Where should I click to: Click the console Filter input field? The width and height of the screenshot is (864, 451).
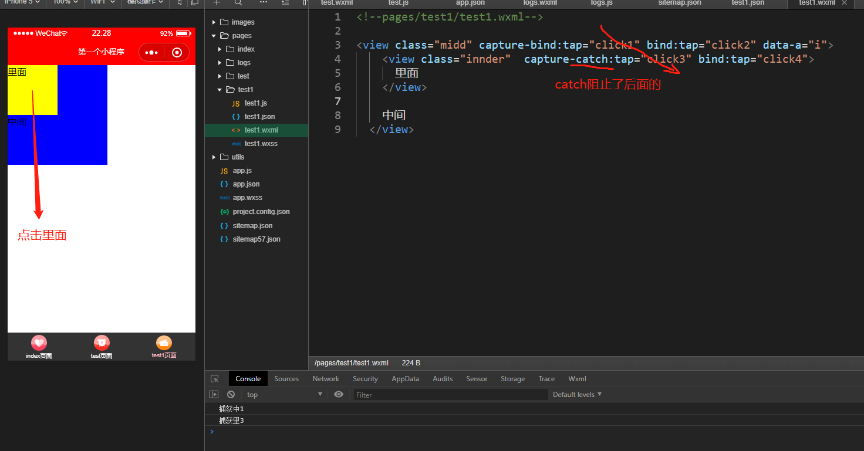pyautogui.click(x=450, y=395)
